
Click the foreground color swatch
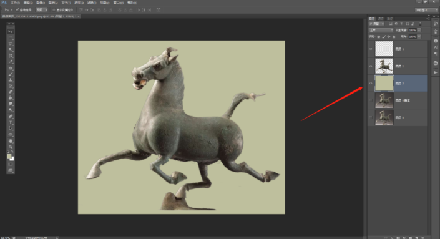coord(9,156)
